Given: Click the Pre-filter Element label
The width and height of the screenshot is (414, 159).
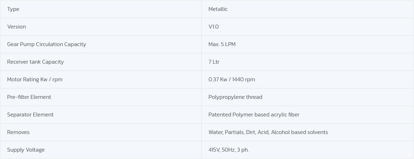Looking at the screenshot, I should point(29,97).
